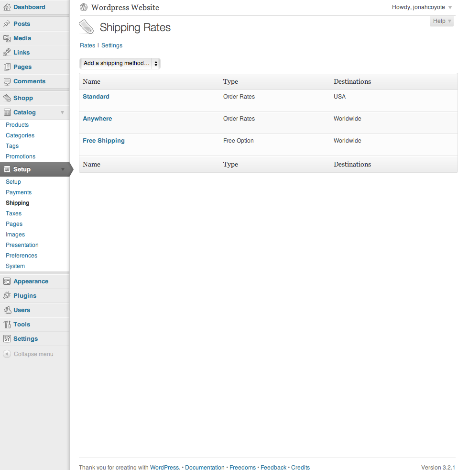458x470 pixels.
Task: Click the Tools icon
Action: tap(7, 325)
